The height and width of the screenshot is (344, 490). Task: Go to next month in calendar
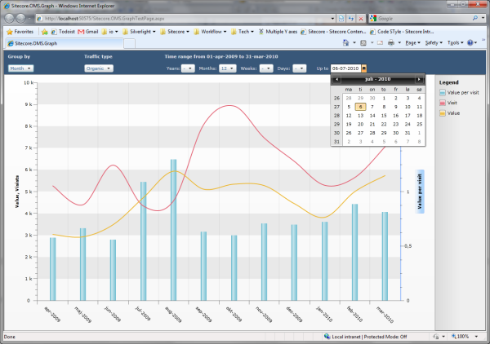coord(419,79)
